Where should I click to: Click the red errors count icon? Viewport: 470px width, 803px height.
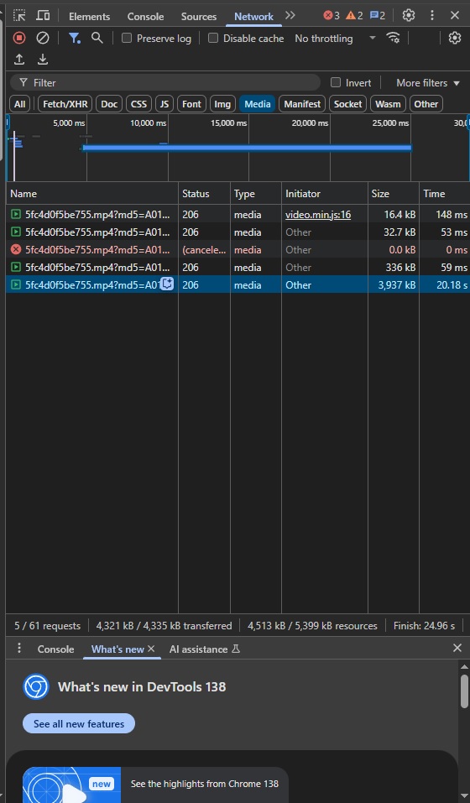coord(332,15)
